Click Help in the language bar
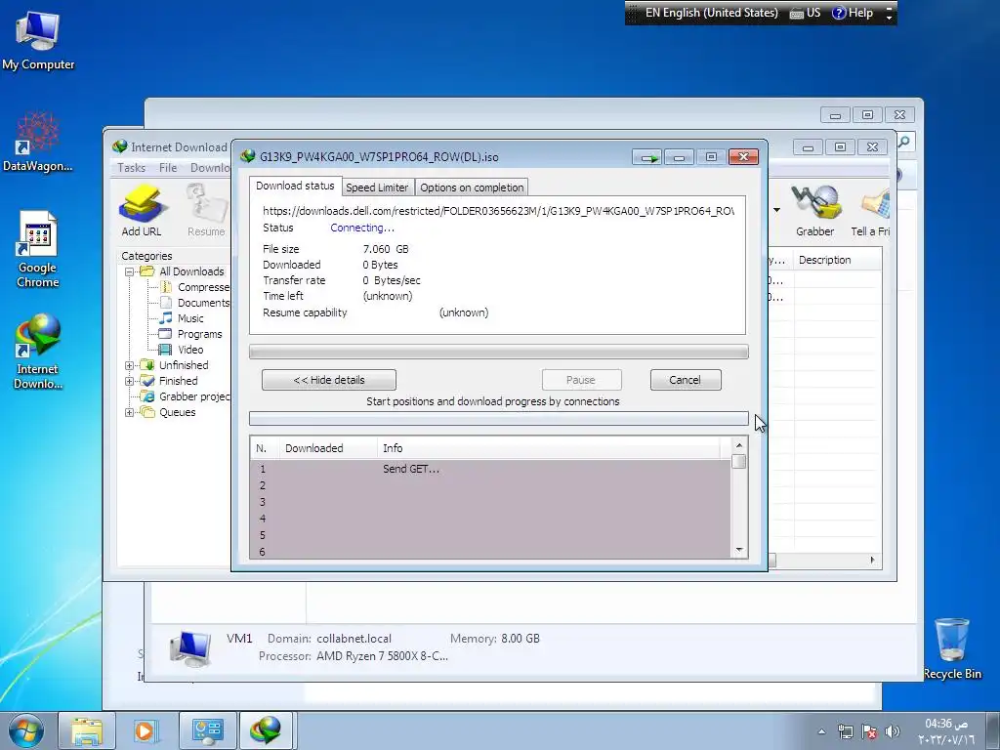Image resolution: width=1000 pixels, height=750 pixels. click(854, 13)
